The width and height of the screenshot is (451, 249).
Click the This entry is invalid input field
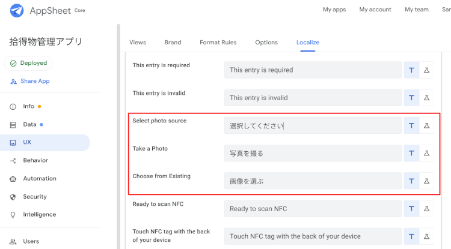click(x=313, y=98)
